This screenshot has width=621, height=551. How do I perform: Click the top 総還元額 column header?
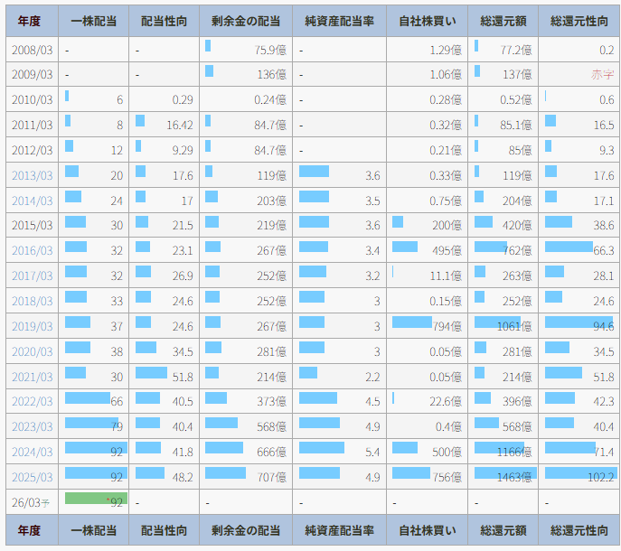click(503, 22)
